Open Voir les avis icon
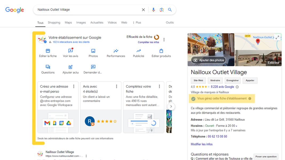 (x=70, y=51)
